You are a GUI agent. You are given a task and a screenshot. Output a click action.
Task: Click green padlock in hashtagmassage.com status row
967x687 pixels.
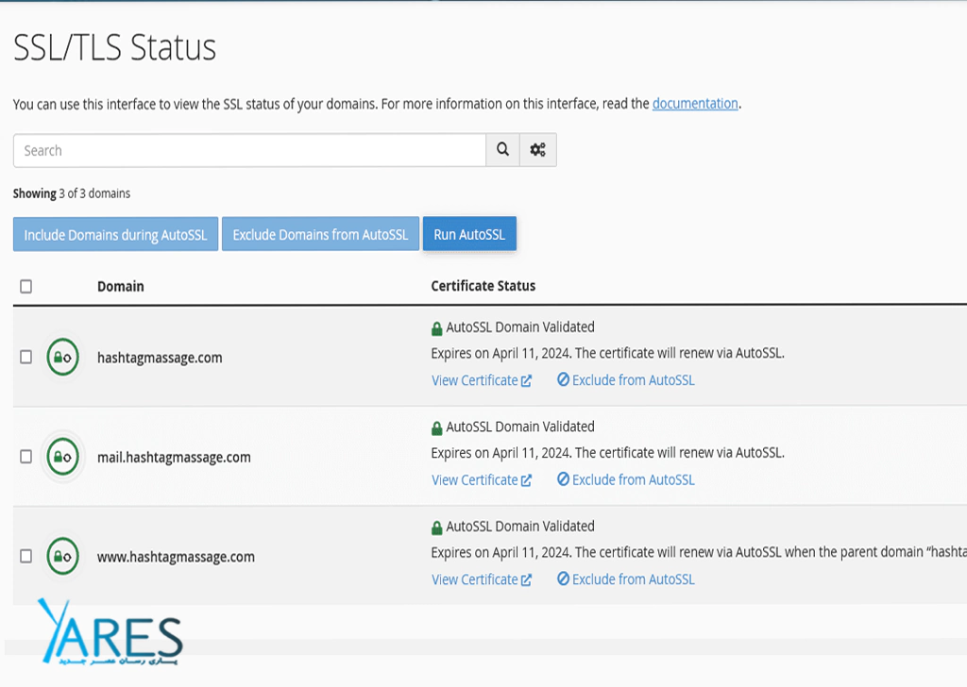coord(436,328)
